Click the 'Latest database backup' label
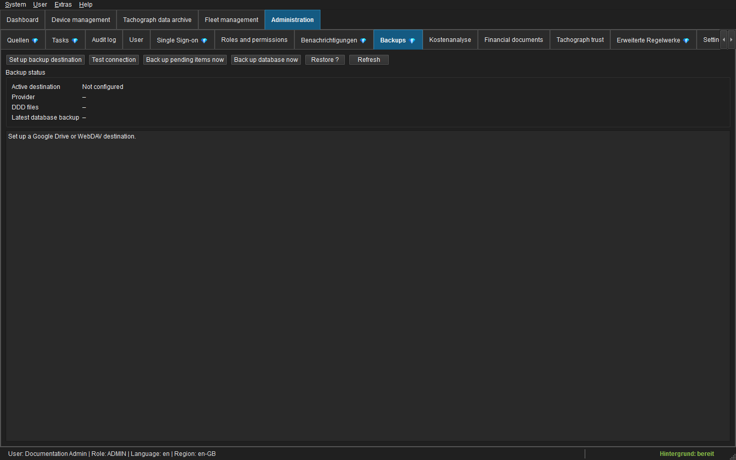 coord(45,118)
